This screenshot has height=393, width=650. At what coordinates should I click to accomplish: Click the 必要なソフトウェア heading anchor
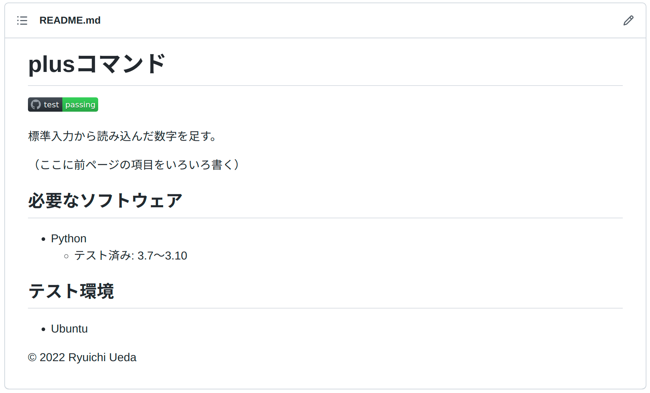[105, 200]
